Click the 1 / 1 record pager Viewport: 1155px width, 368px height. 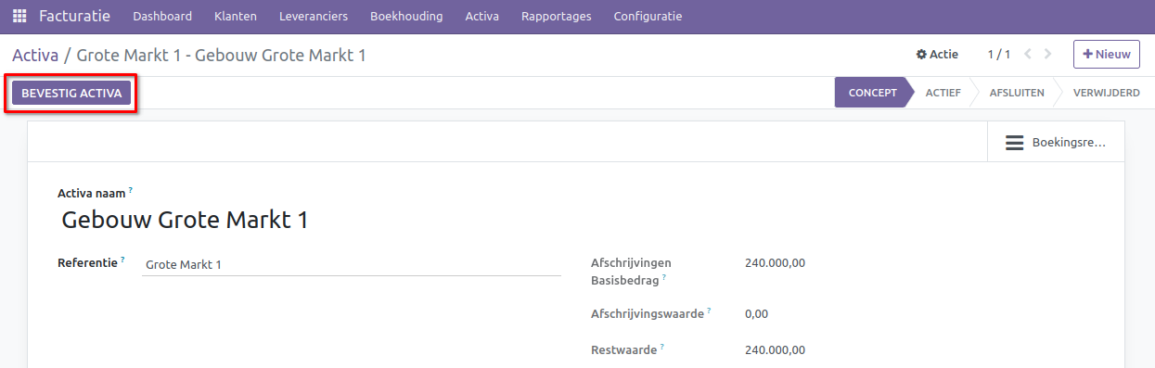998,55
